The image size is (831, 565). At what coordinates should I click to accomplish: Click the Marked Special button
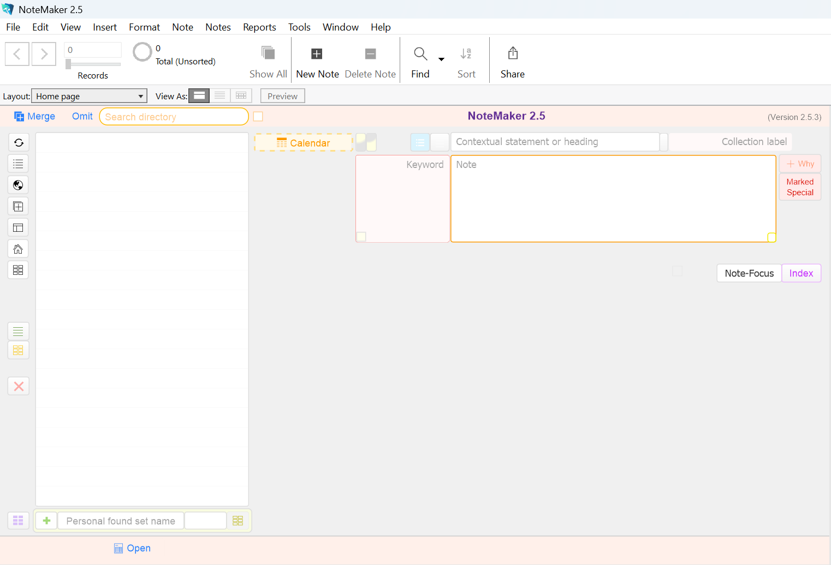800,187
